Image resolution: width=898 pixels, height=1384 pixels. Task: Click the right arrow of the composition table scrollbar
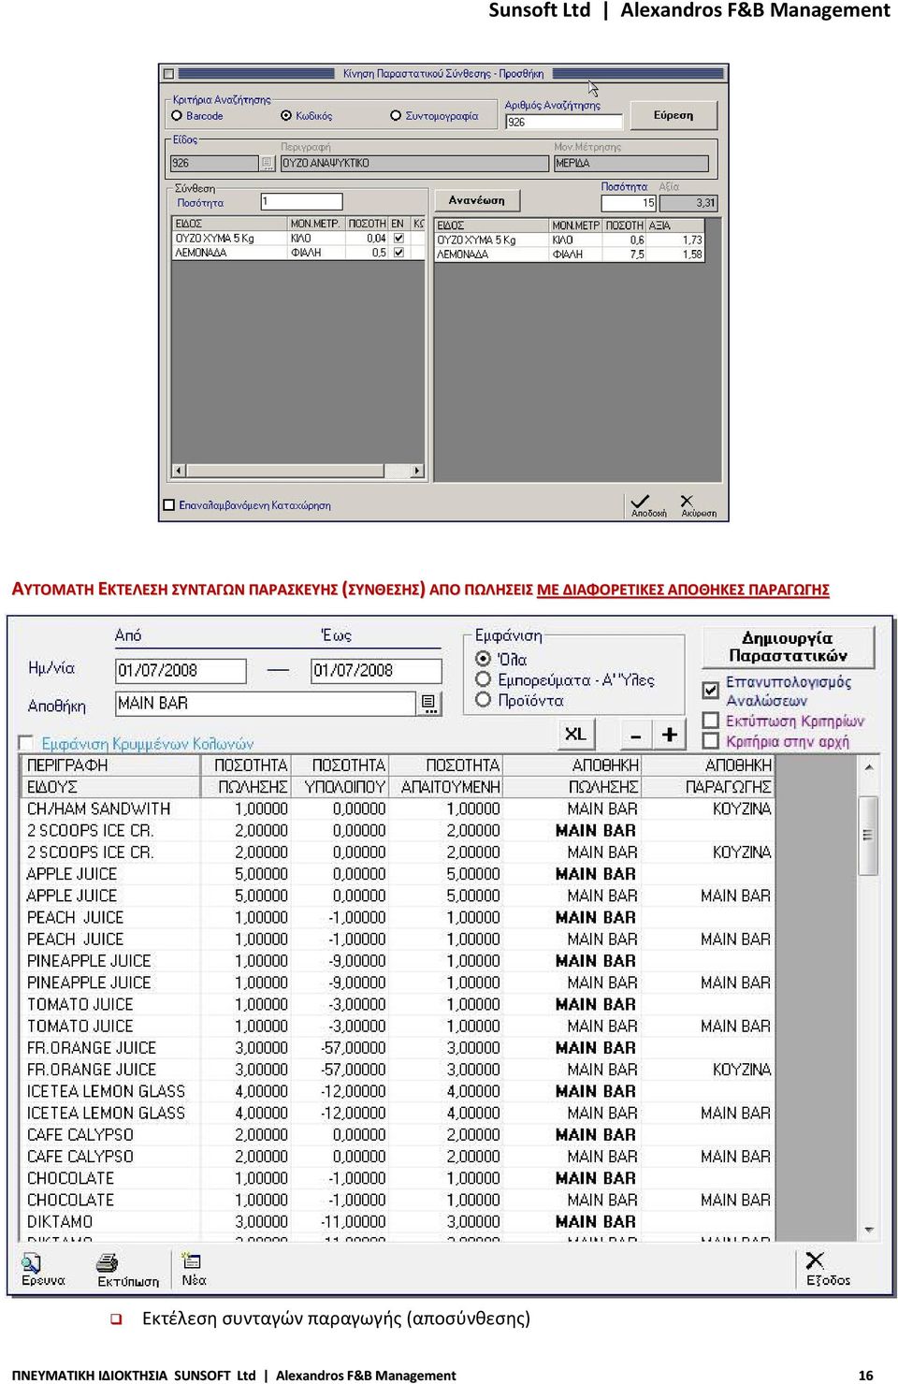[x=417, y=471]
